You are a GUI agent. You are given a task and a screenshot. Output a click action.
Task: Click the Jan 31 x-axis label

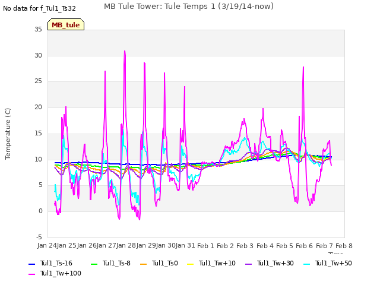click(185, 245)
